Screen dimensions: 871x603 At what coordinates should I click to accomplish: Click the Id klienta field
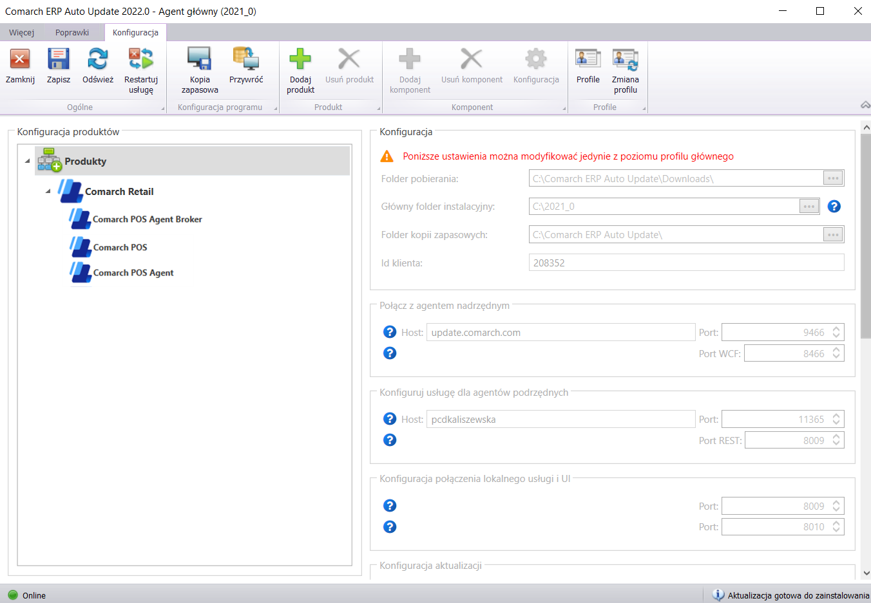(687, 263)
